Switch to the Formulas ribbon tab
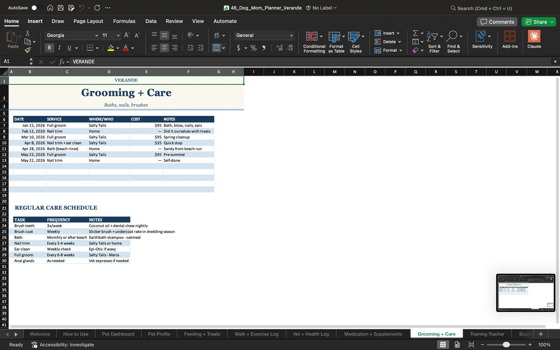Screen dimensions: 560x350 click(124, 21)
